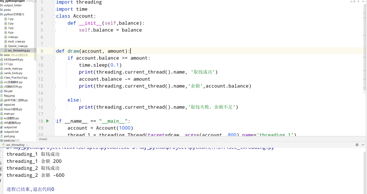Viewport: 367px width, 194px height.
Task: Select Queue_craw.py in the project tree
Action: pyautogui.click(x=18, y=46)
